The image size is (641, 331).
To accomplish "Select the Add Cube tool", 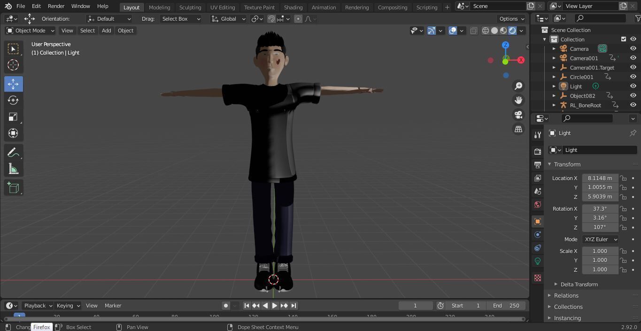I will (13, 188).
